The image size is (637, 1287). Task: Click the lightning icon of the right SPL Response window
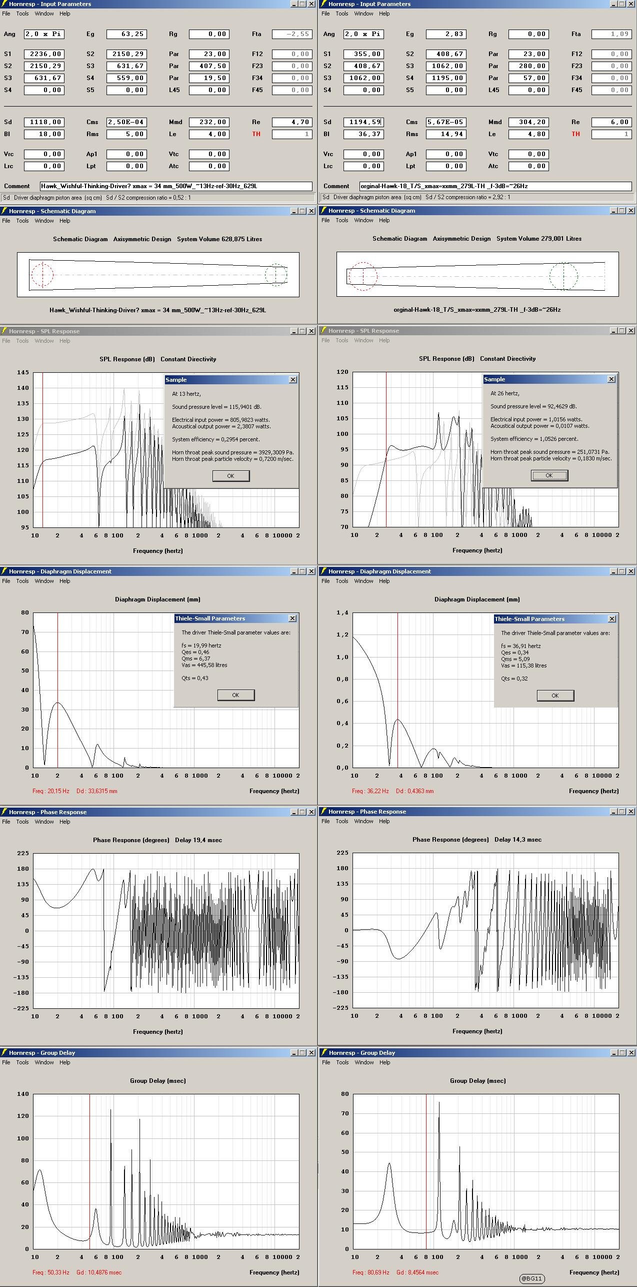tap(323, 331)
